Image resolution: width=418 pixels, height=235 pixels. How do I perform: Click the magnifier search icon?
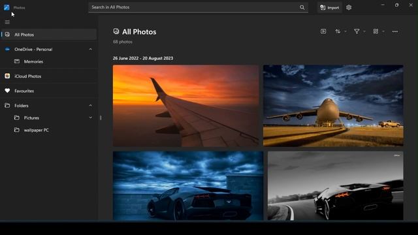(302, 7)
